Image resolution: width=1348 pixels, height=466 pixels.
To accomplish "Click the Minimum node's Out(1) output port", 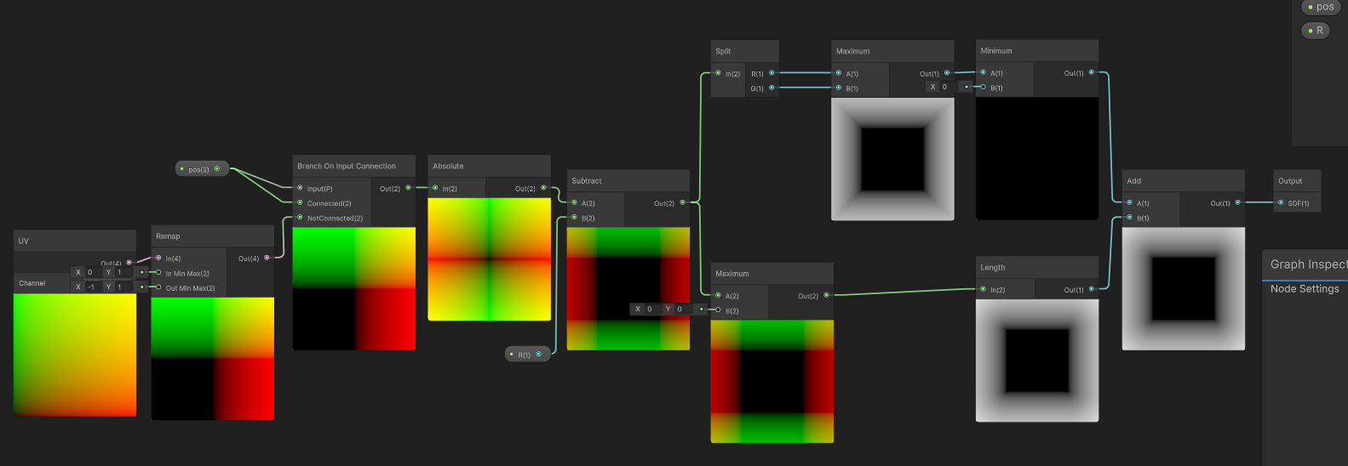I will [1092, 73].
